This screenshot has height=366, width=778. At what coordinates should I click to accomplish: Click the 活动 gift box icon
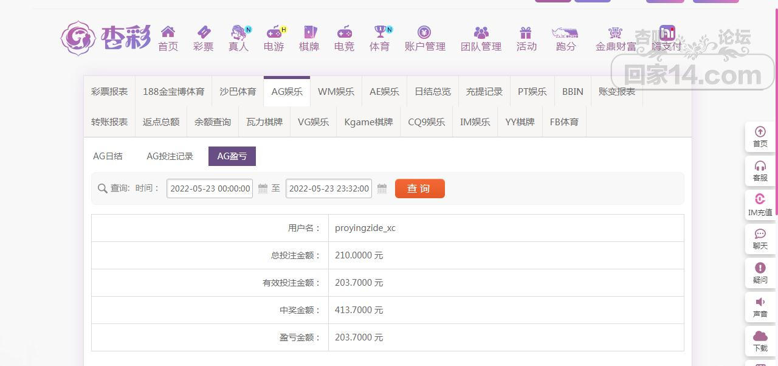[526, 32]
